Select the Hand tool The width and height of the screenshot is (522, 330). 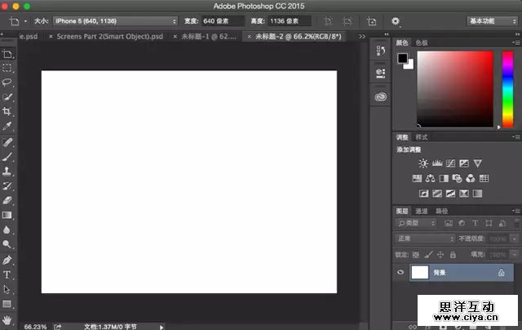click(7, 318)
